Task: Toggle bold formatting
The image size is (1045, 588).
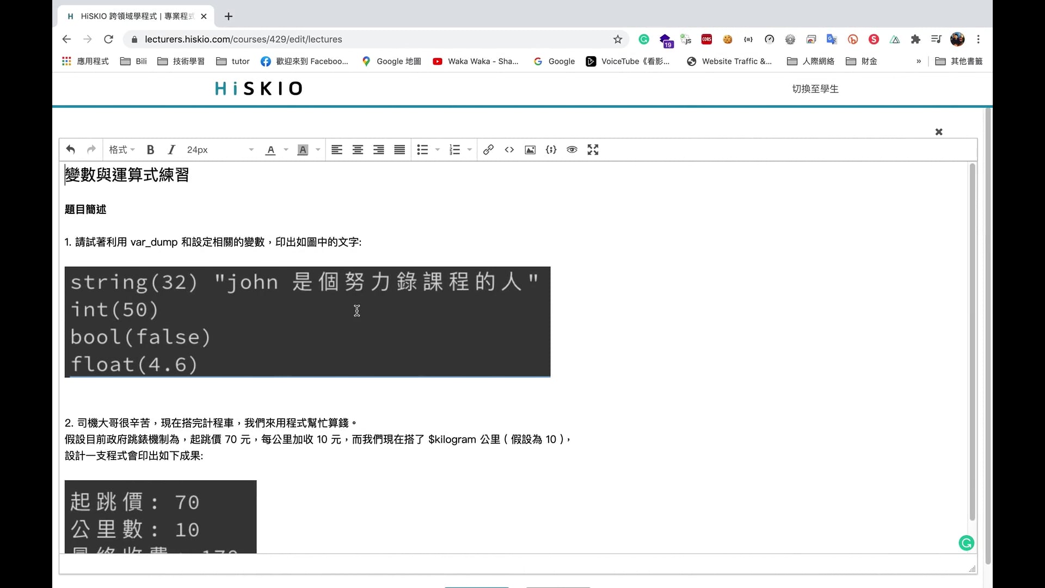Action: click(x=150, y=150)
